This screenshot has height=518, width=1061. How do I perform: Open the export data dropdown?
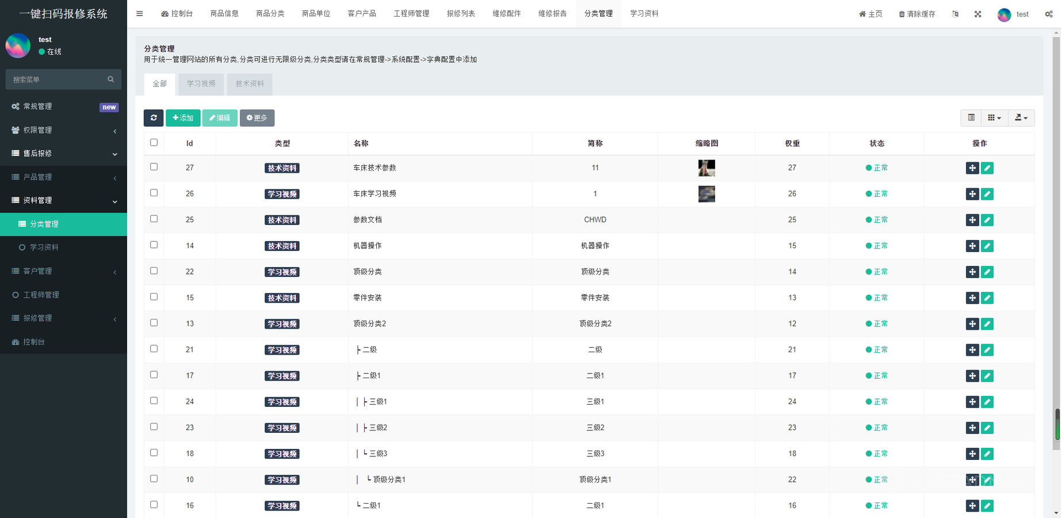(1021, 118)
